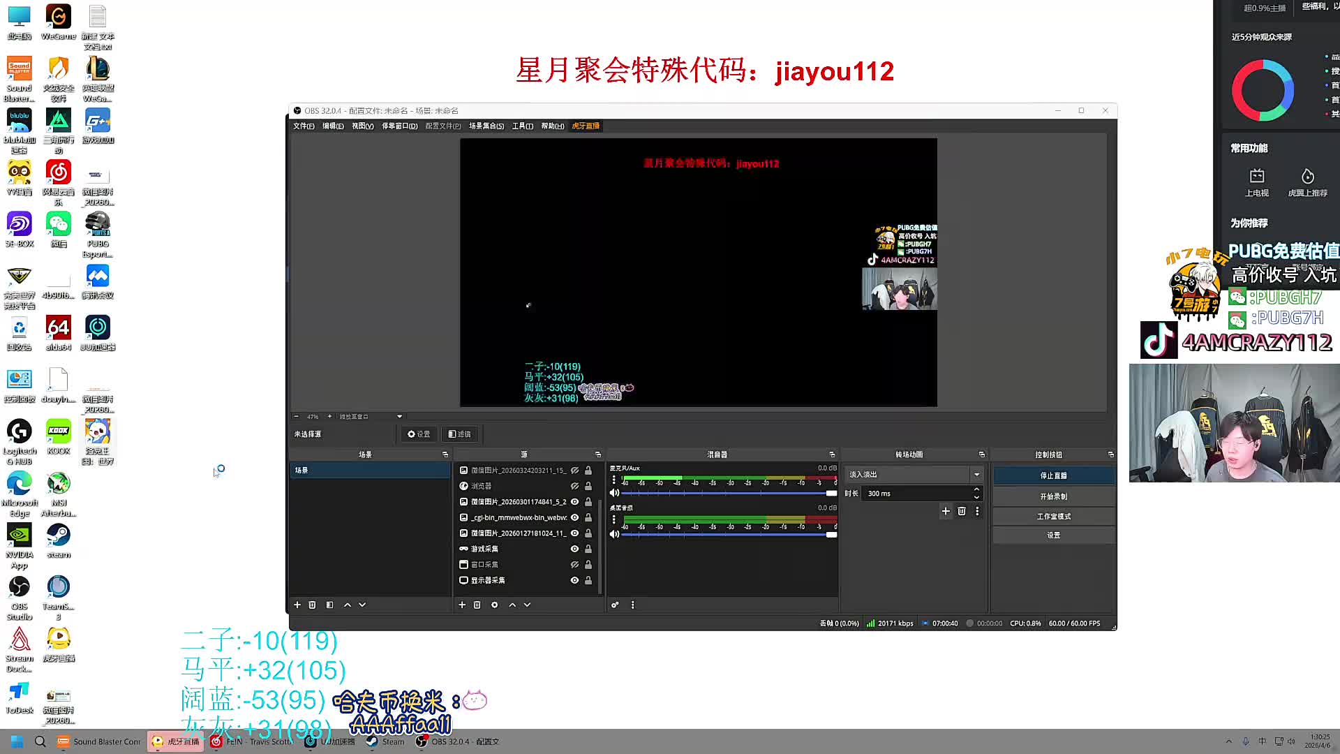Open advanced audio properties gears icon

[x=615, y=605]
